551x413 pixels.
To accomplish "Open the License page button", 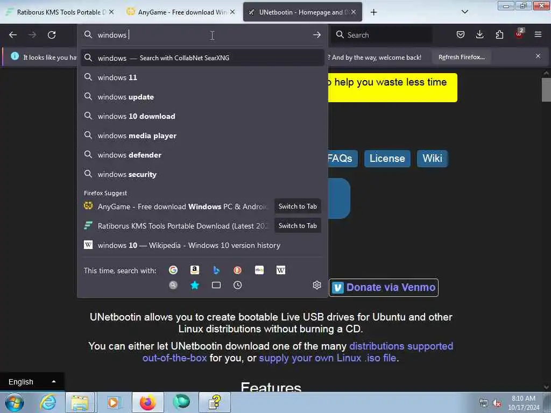I will (x=387, y=159).
